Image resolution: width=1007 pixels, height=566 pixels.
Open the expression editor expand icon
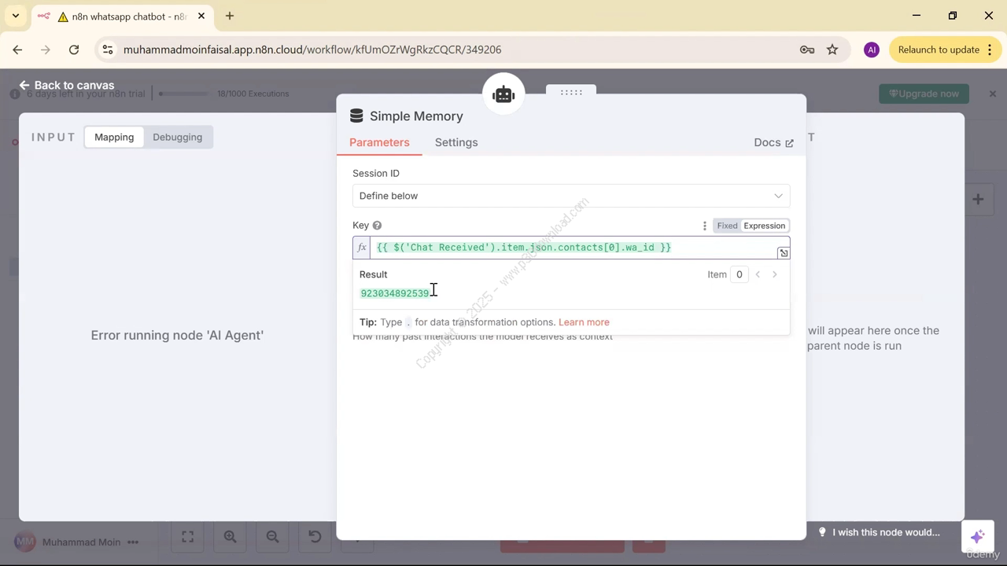pos(784,253)
